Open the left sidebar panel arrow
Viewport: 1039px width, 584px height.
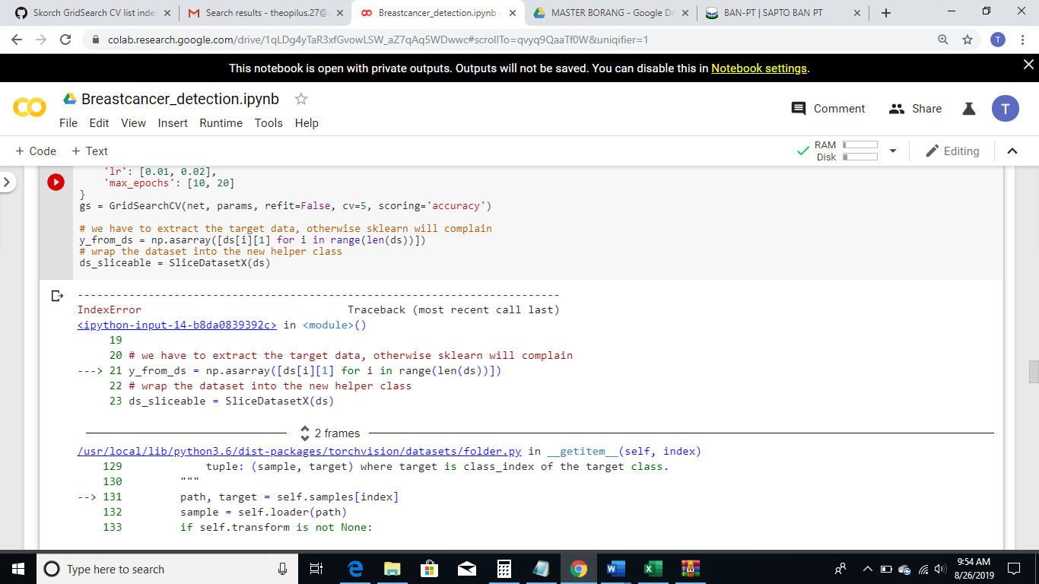coord(8,182)
